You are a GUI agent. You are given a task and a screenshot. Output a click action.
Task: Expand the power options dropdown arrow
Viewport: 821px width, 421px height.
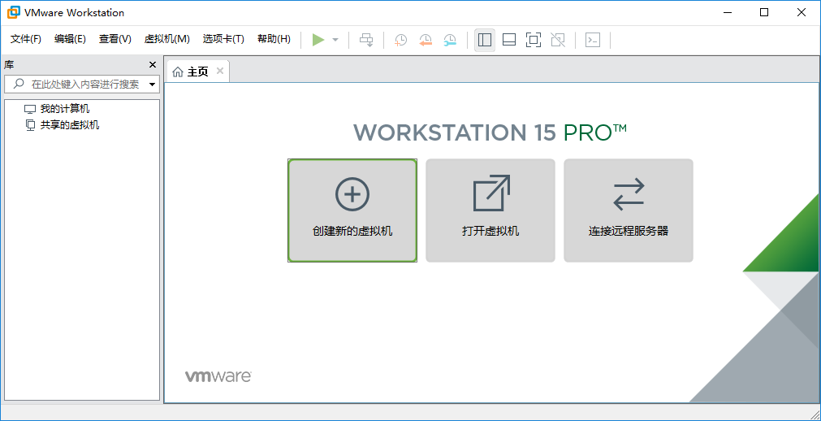click(335, 40)
